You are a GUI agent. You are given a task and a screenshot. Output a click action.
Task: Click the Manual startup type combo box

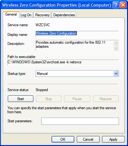coord(77,74)
